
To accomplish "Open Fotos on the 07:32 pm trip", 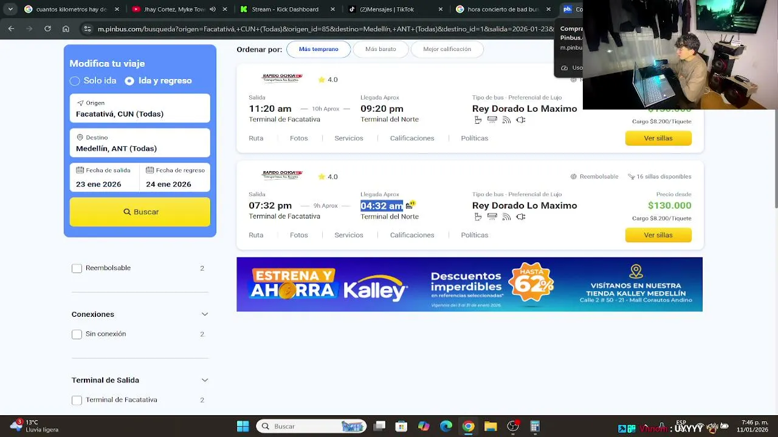I will click(x=299, y=235).
